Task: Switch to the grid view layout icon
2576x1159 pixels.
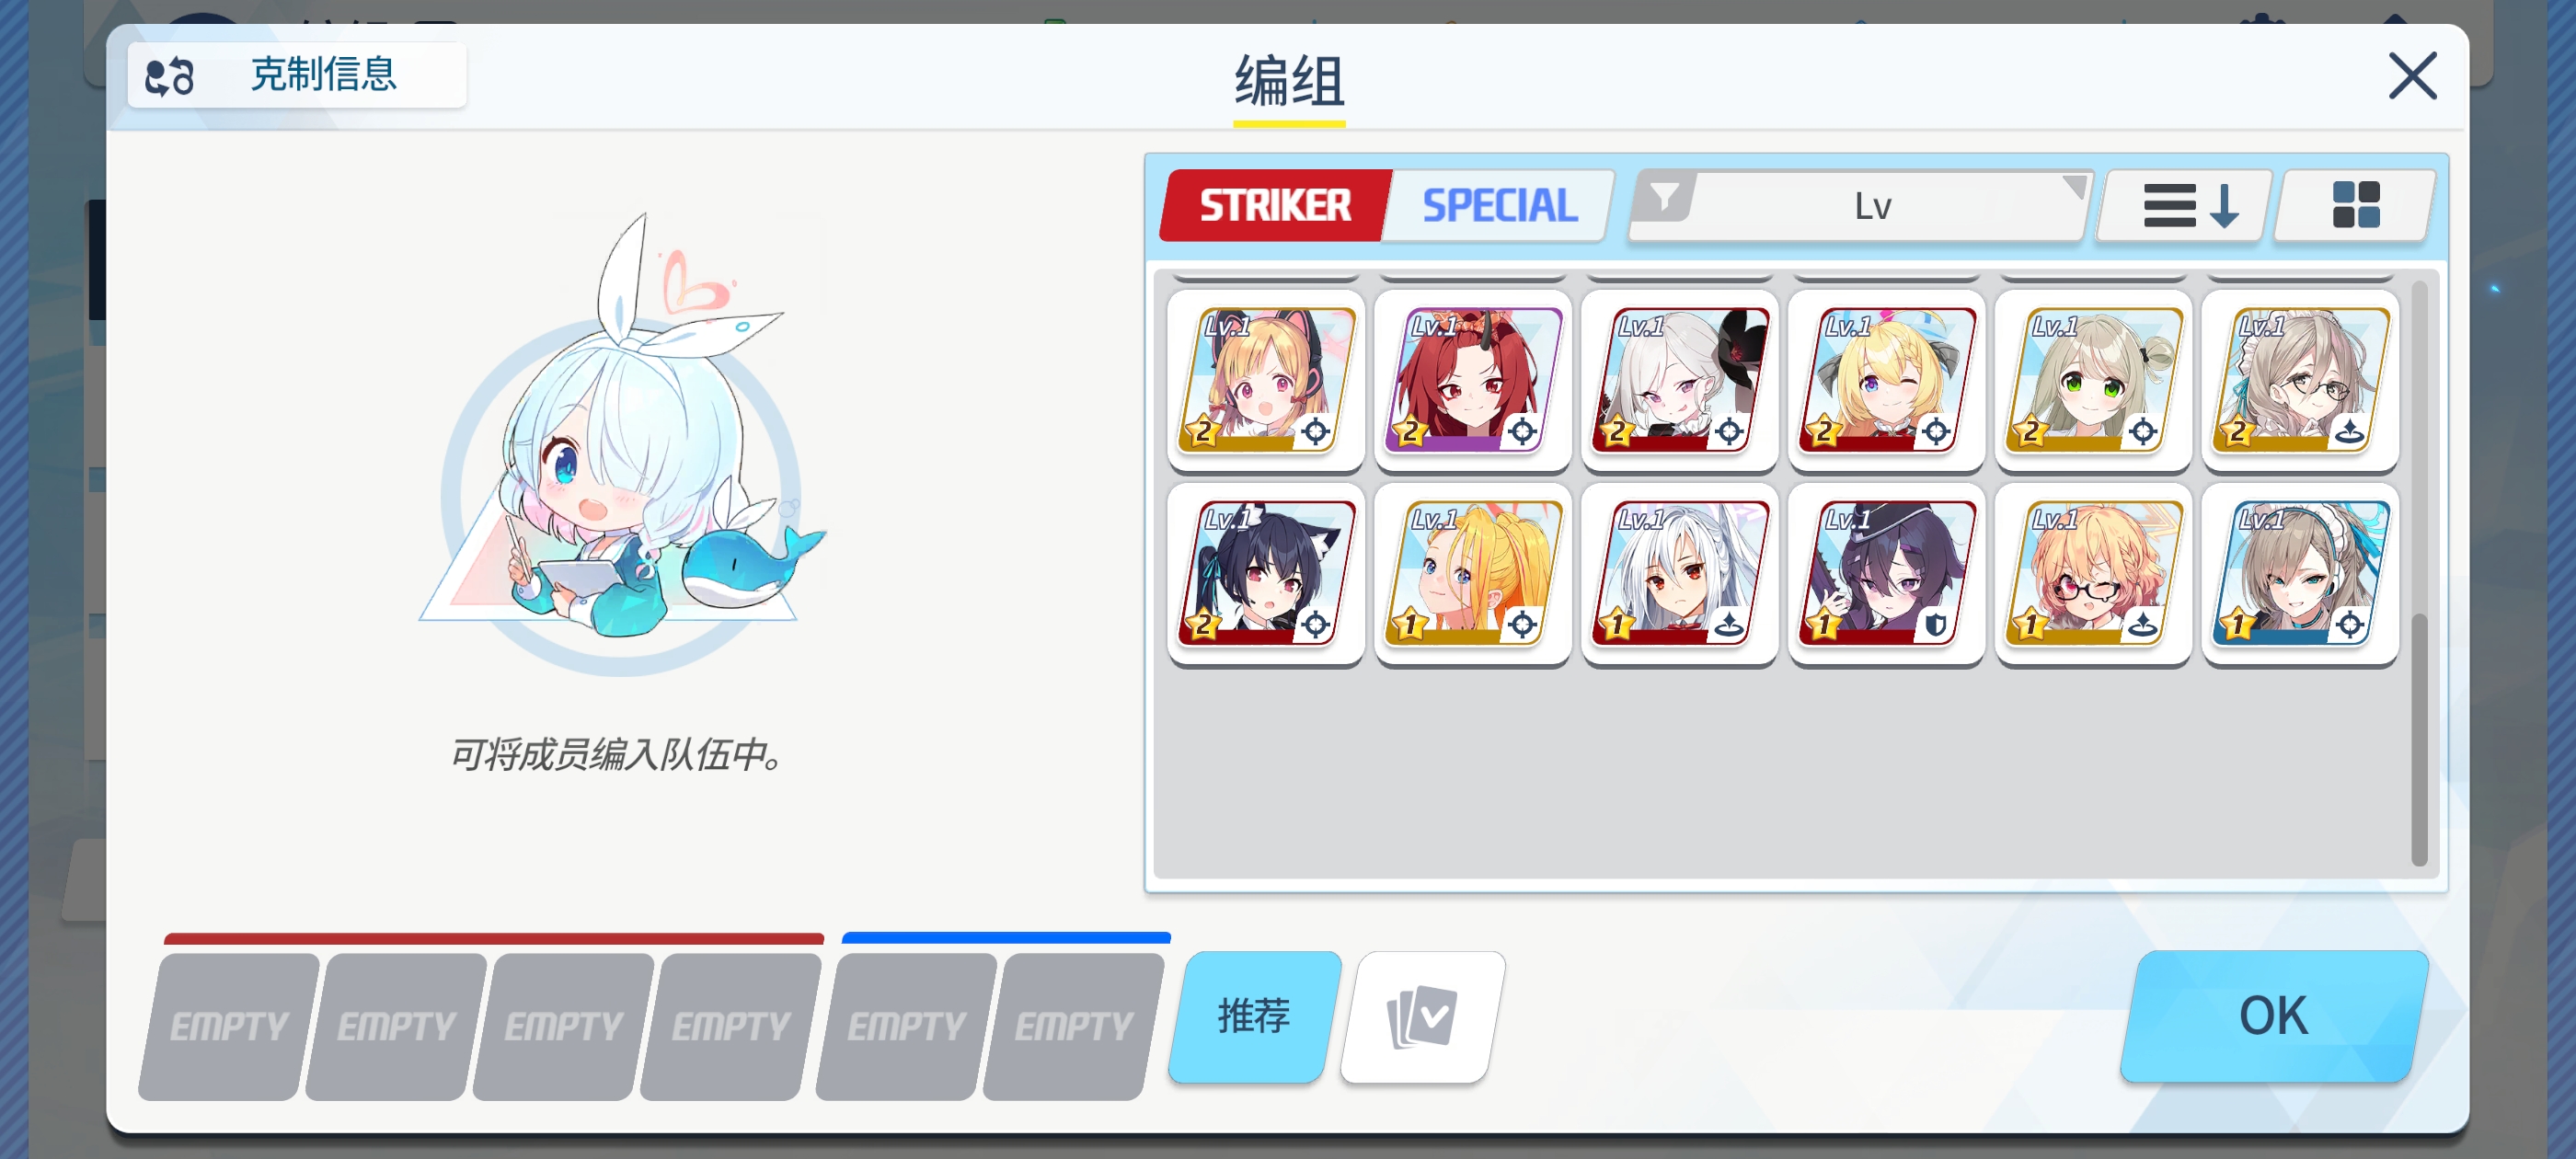Action: click(2355, 206)
